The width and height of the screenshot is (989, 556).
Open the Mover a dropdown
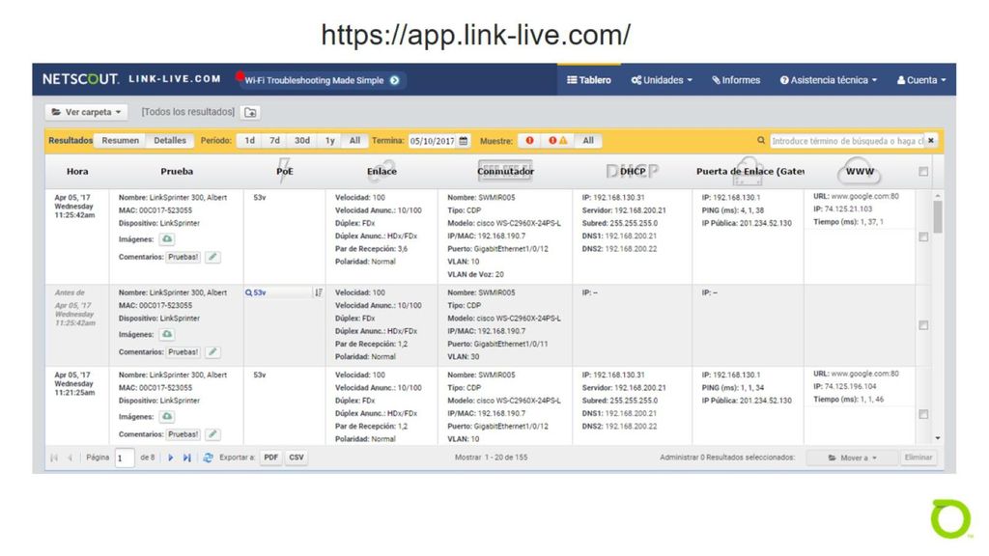tap(852, 458)
